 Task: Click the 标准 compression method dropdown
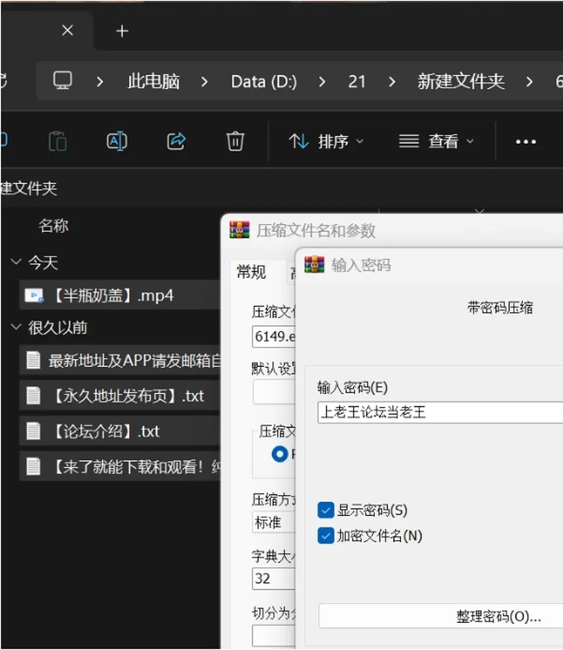point(274,522)
